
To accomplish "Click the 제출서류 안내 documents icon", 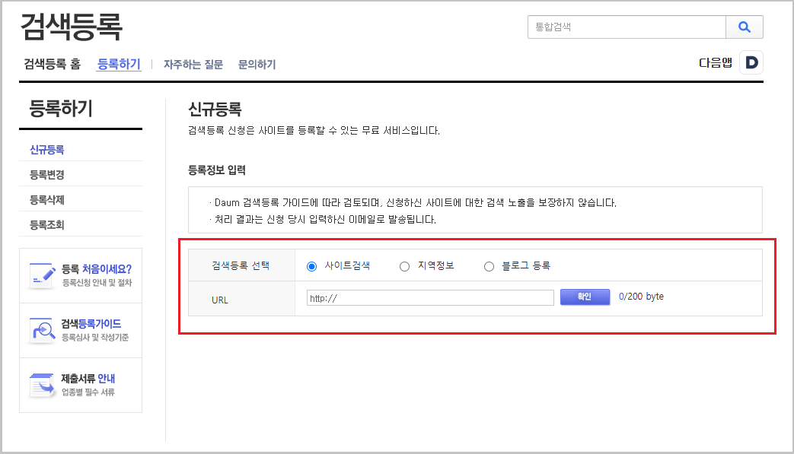I will tap(43, 383).
